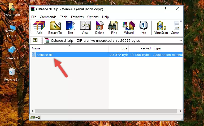The height and width of the screenshot is (126, 204).
Task: Click the Add toolbar icon
Action: 39,27
